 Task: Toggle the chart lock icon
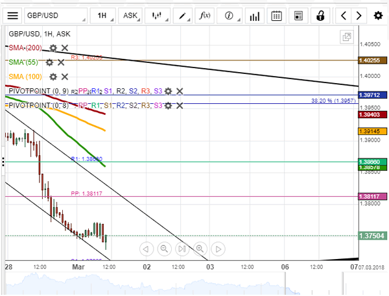[x=320, y=16]
